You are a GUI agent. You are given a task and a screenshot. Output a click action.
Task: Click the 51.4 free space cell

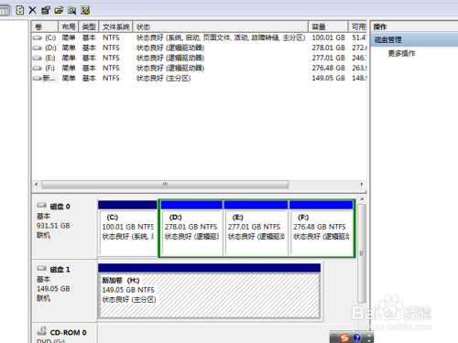(x=359, y=38)
